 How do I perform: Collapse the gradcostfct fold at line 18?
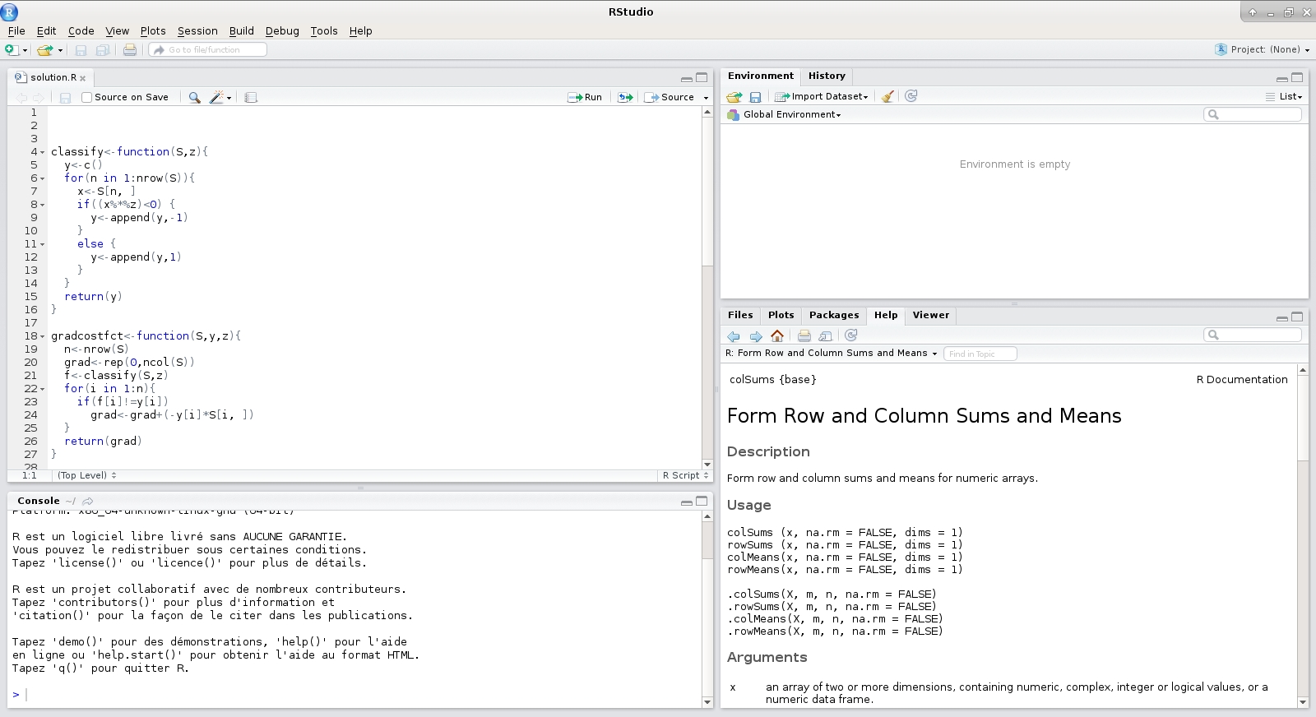43,336
